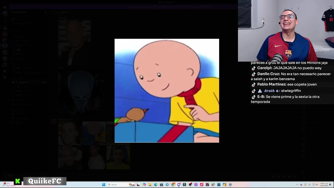Open the clock and date flyout
Viewport: 334px width, 188px height.
click(324, 185)
